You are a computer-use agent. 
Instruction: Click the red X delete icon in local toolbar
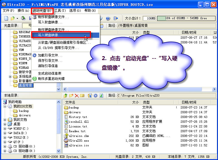pyautogui.click(x=77, y=95)
